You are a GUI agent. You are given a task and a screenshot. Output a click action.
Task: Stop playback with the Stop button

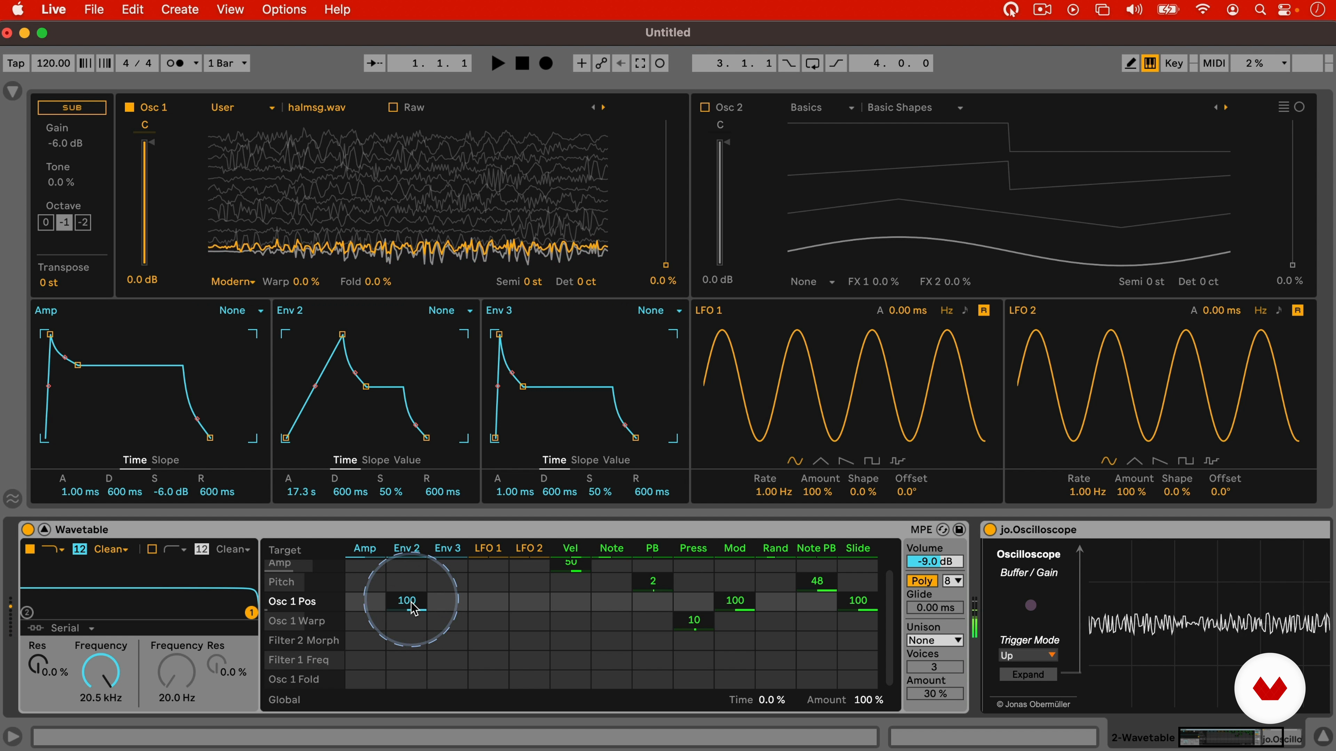522,63
